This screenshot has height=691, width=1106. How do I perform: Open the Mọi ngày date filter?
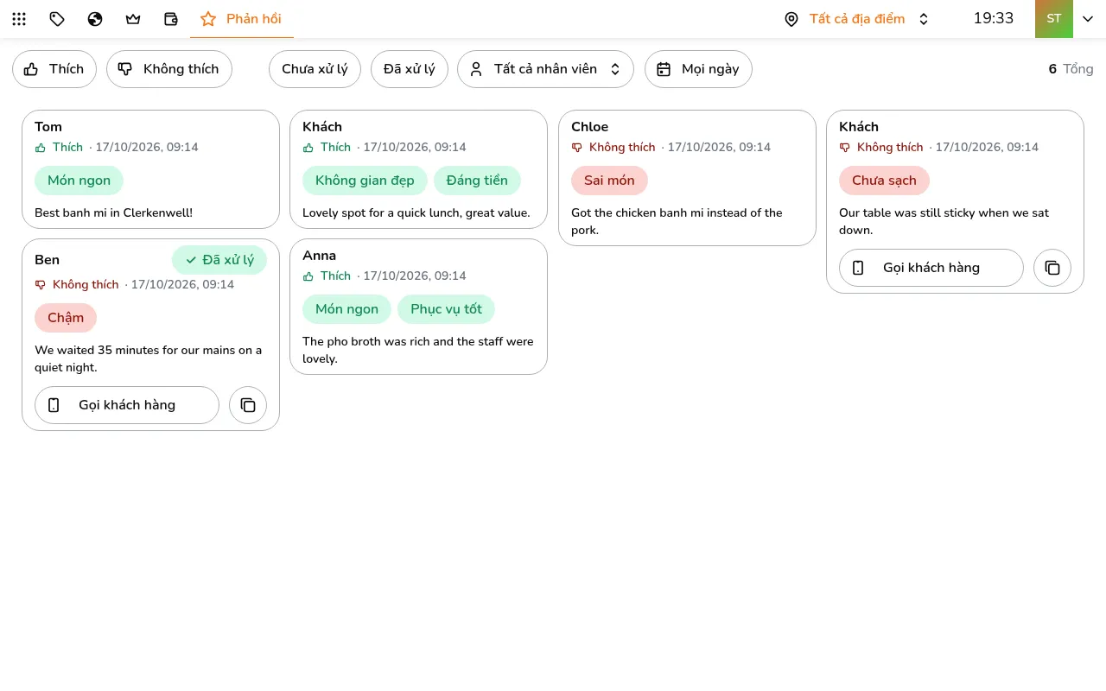698,69
